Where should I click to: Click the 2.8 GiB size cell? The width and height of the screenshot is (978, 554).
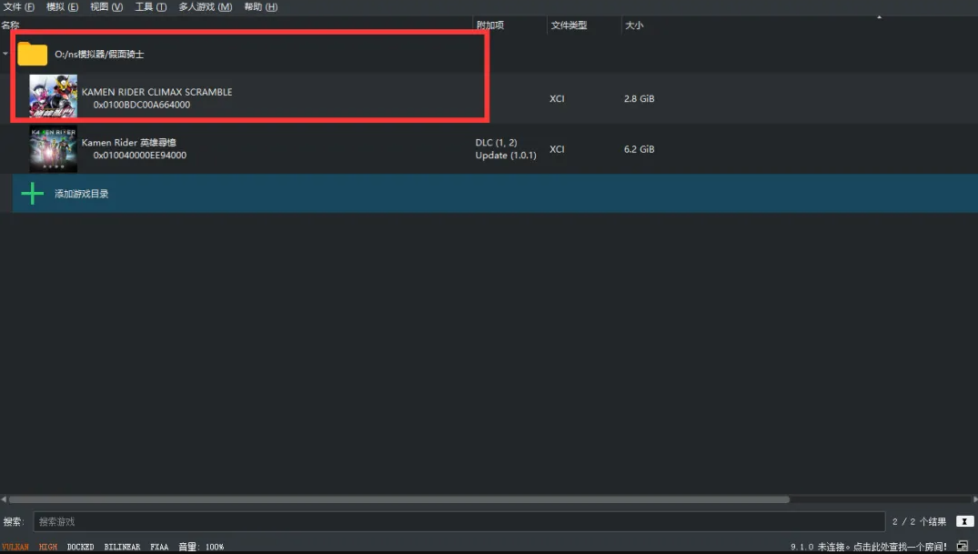pos(640,98)
